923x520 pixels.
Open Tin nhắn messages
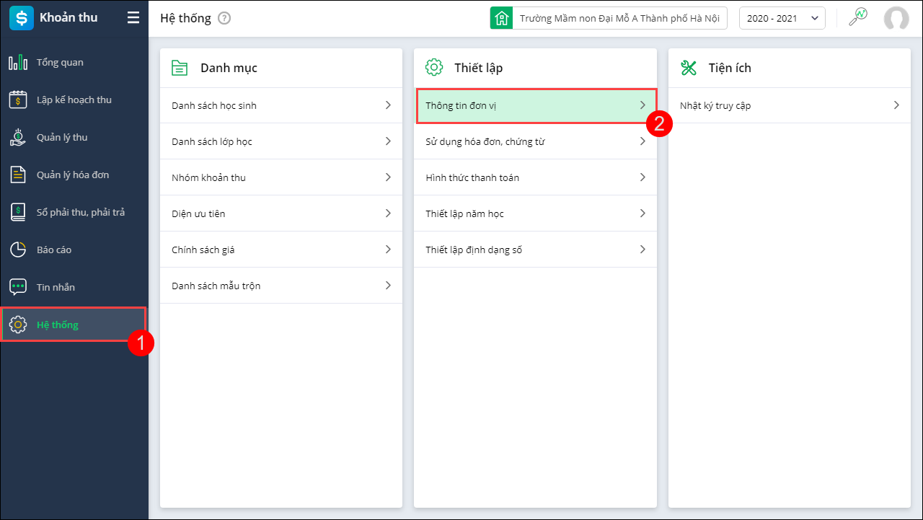[x=56, y=288]
